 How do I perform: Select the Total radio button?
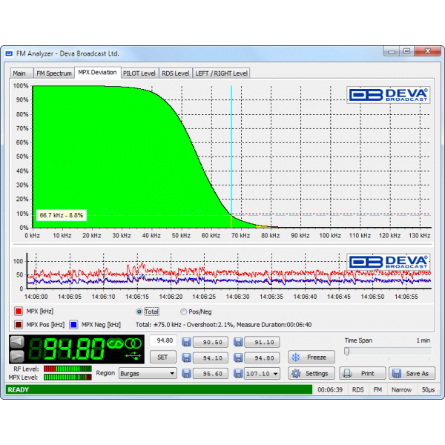(139, 311)
